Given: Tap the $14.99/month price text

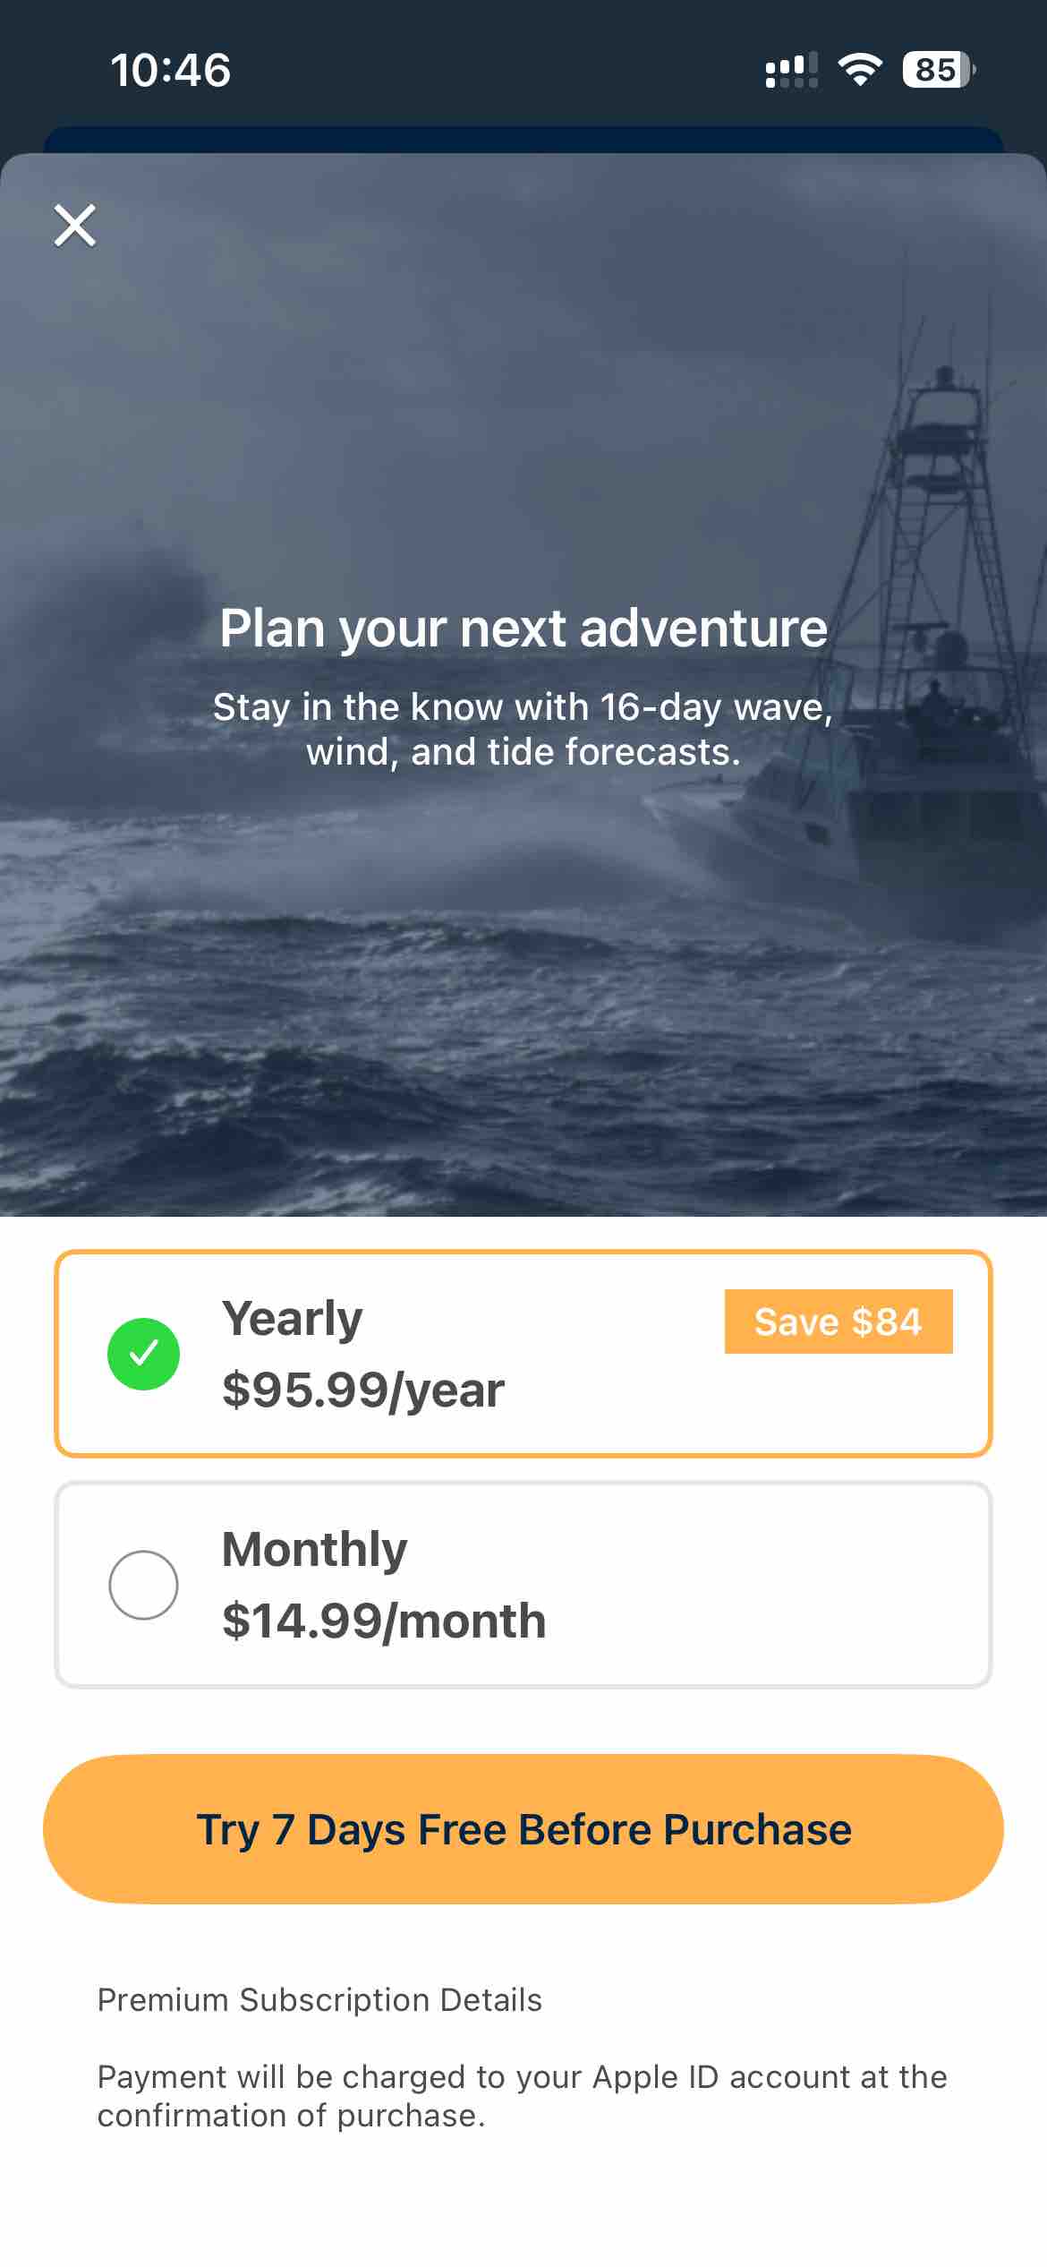Looking at the screenshot, I should click(x=383, y=1621).
